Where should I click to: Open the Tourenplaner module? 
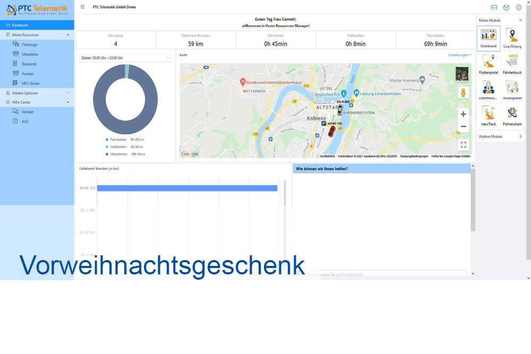[512, 90]
